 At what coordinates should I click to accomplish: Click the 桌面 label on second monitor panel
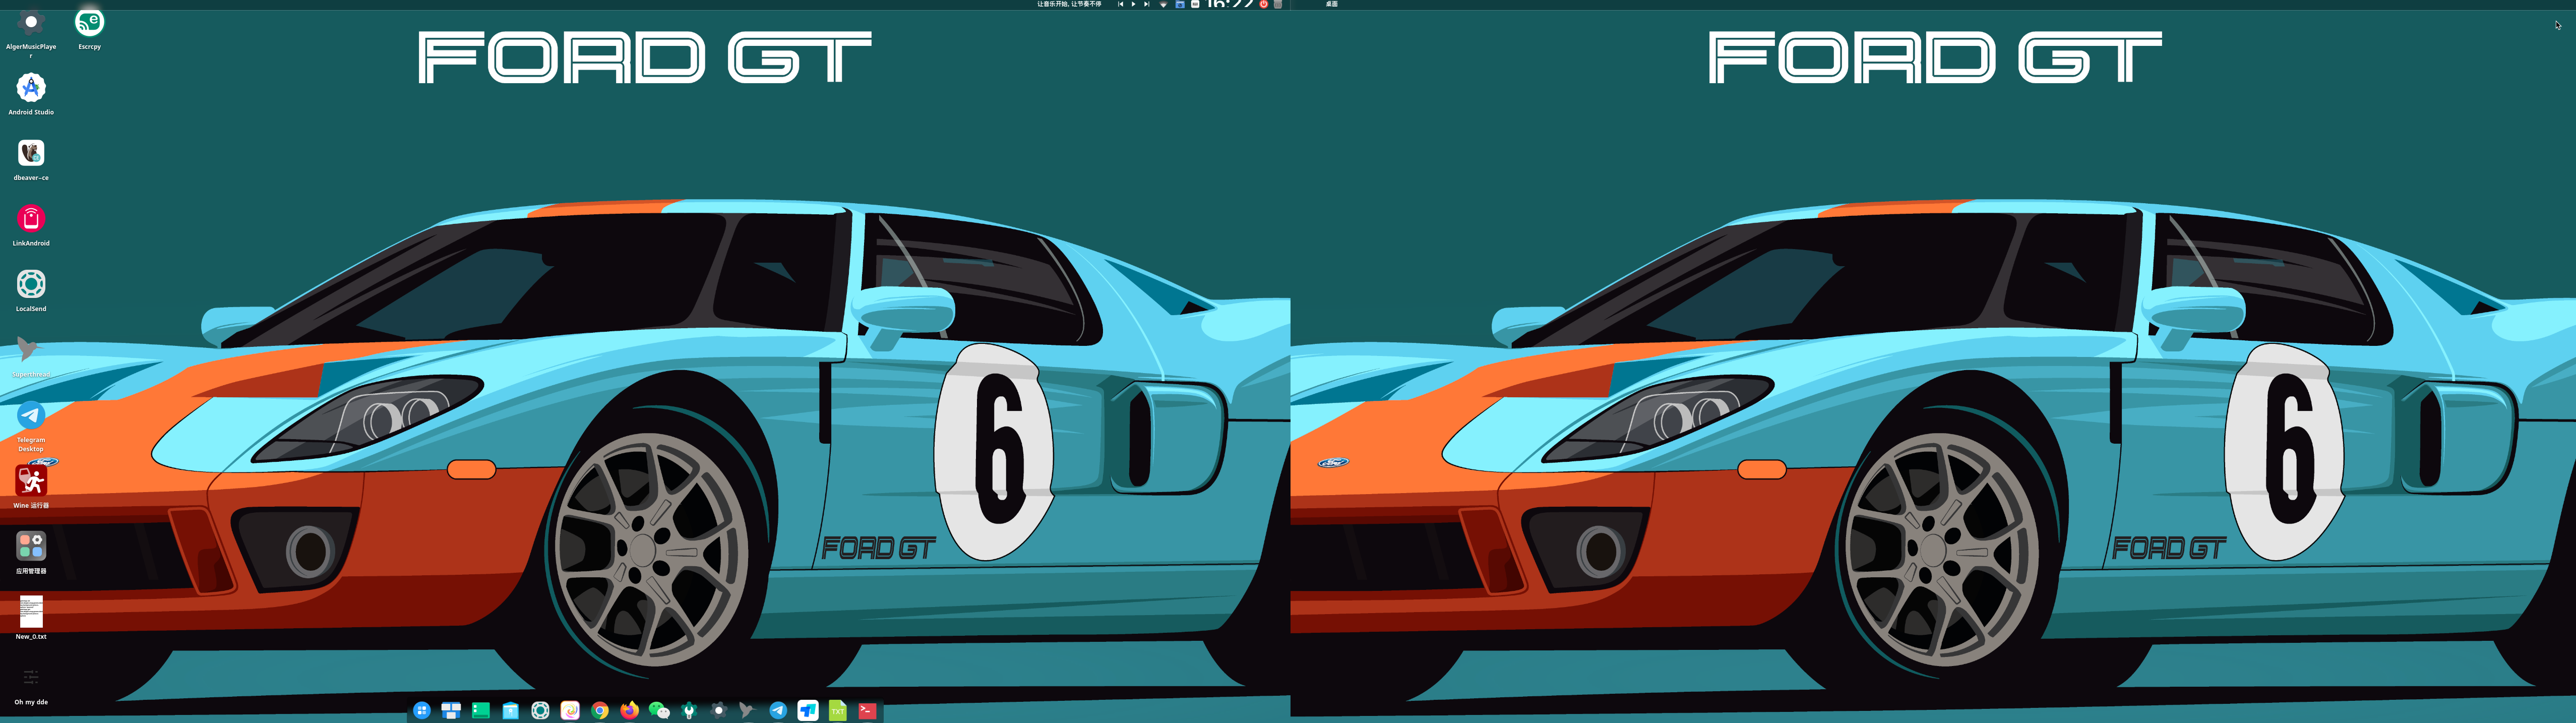[1332, 4]
